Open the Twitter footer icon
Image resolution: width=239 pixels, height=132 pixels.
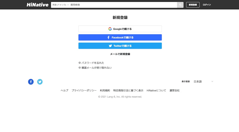[x=40, y=82]
